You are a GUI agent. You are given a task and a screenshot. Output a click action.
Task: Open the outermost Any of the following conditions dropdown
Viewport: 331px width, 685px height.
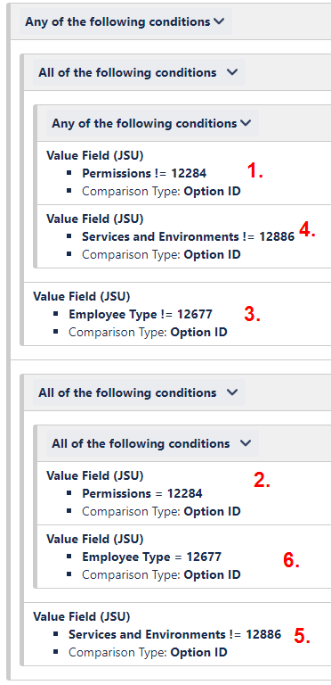(x=125, y=21)
